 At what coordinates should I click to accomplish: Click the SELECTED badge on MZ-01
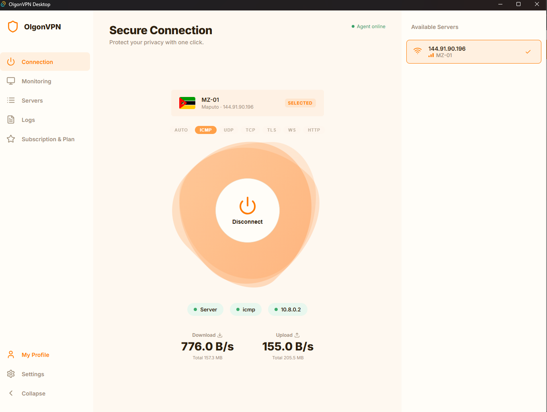click(x=300, y=103)
